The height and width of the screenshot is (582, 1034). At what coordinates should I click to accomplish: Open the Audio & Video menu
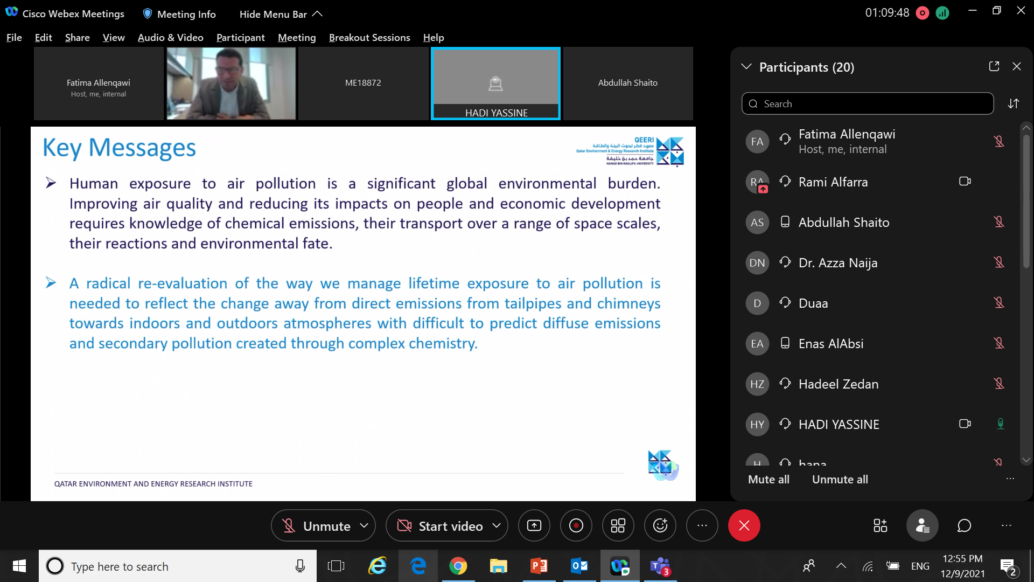pos(170,38)
